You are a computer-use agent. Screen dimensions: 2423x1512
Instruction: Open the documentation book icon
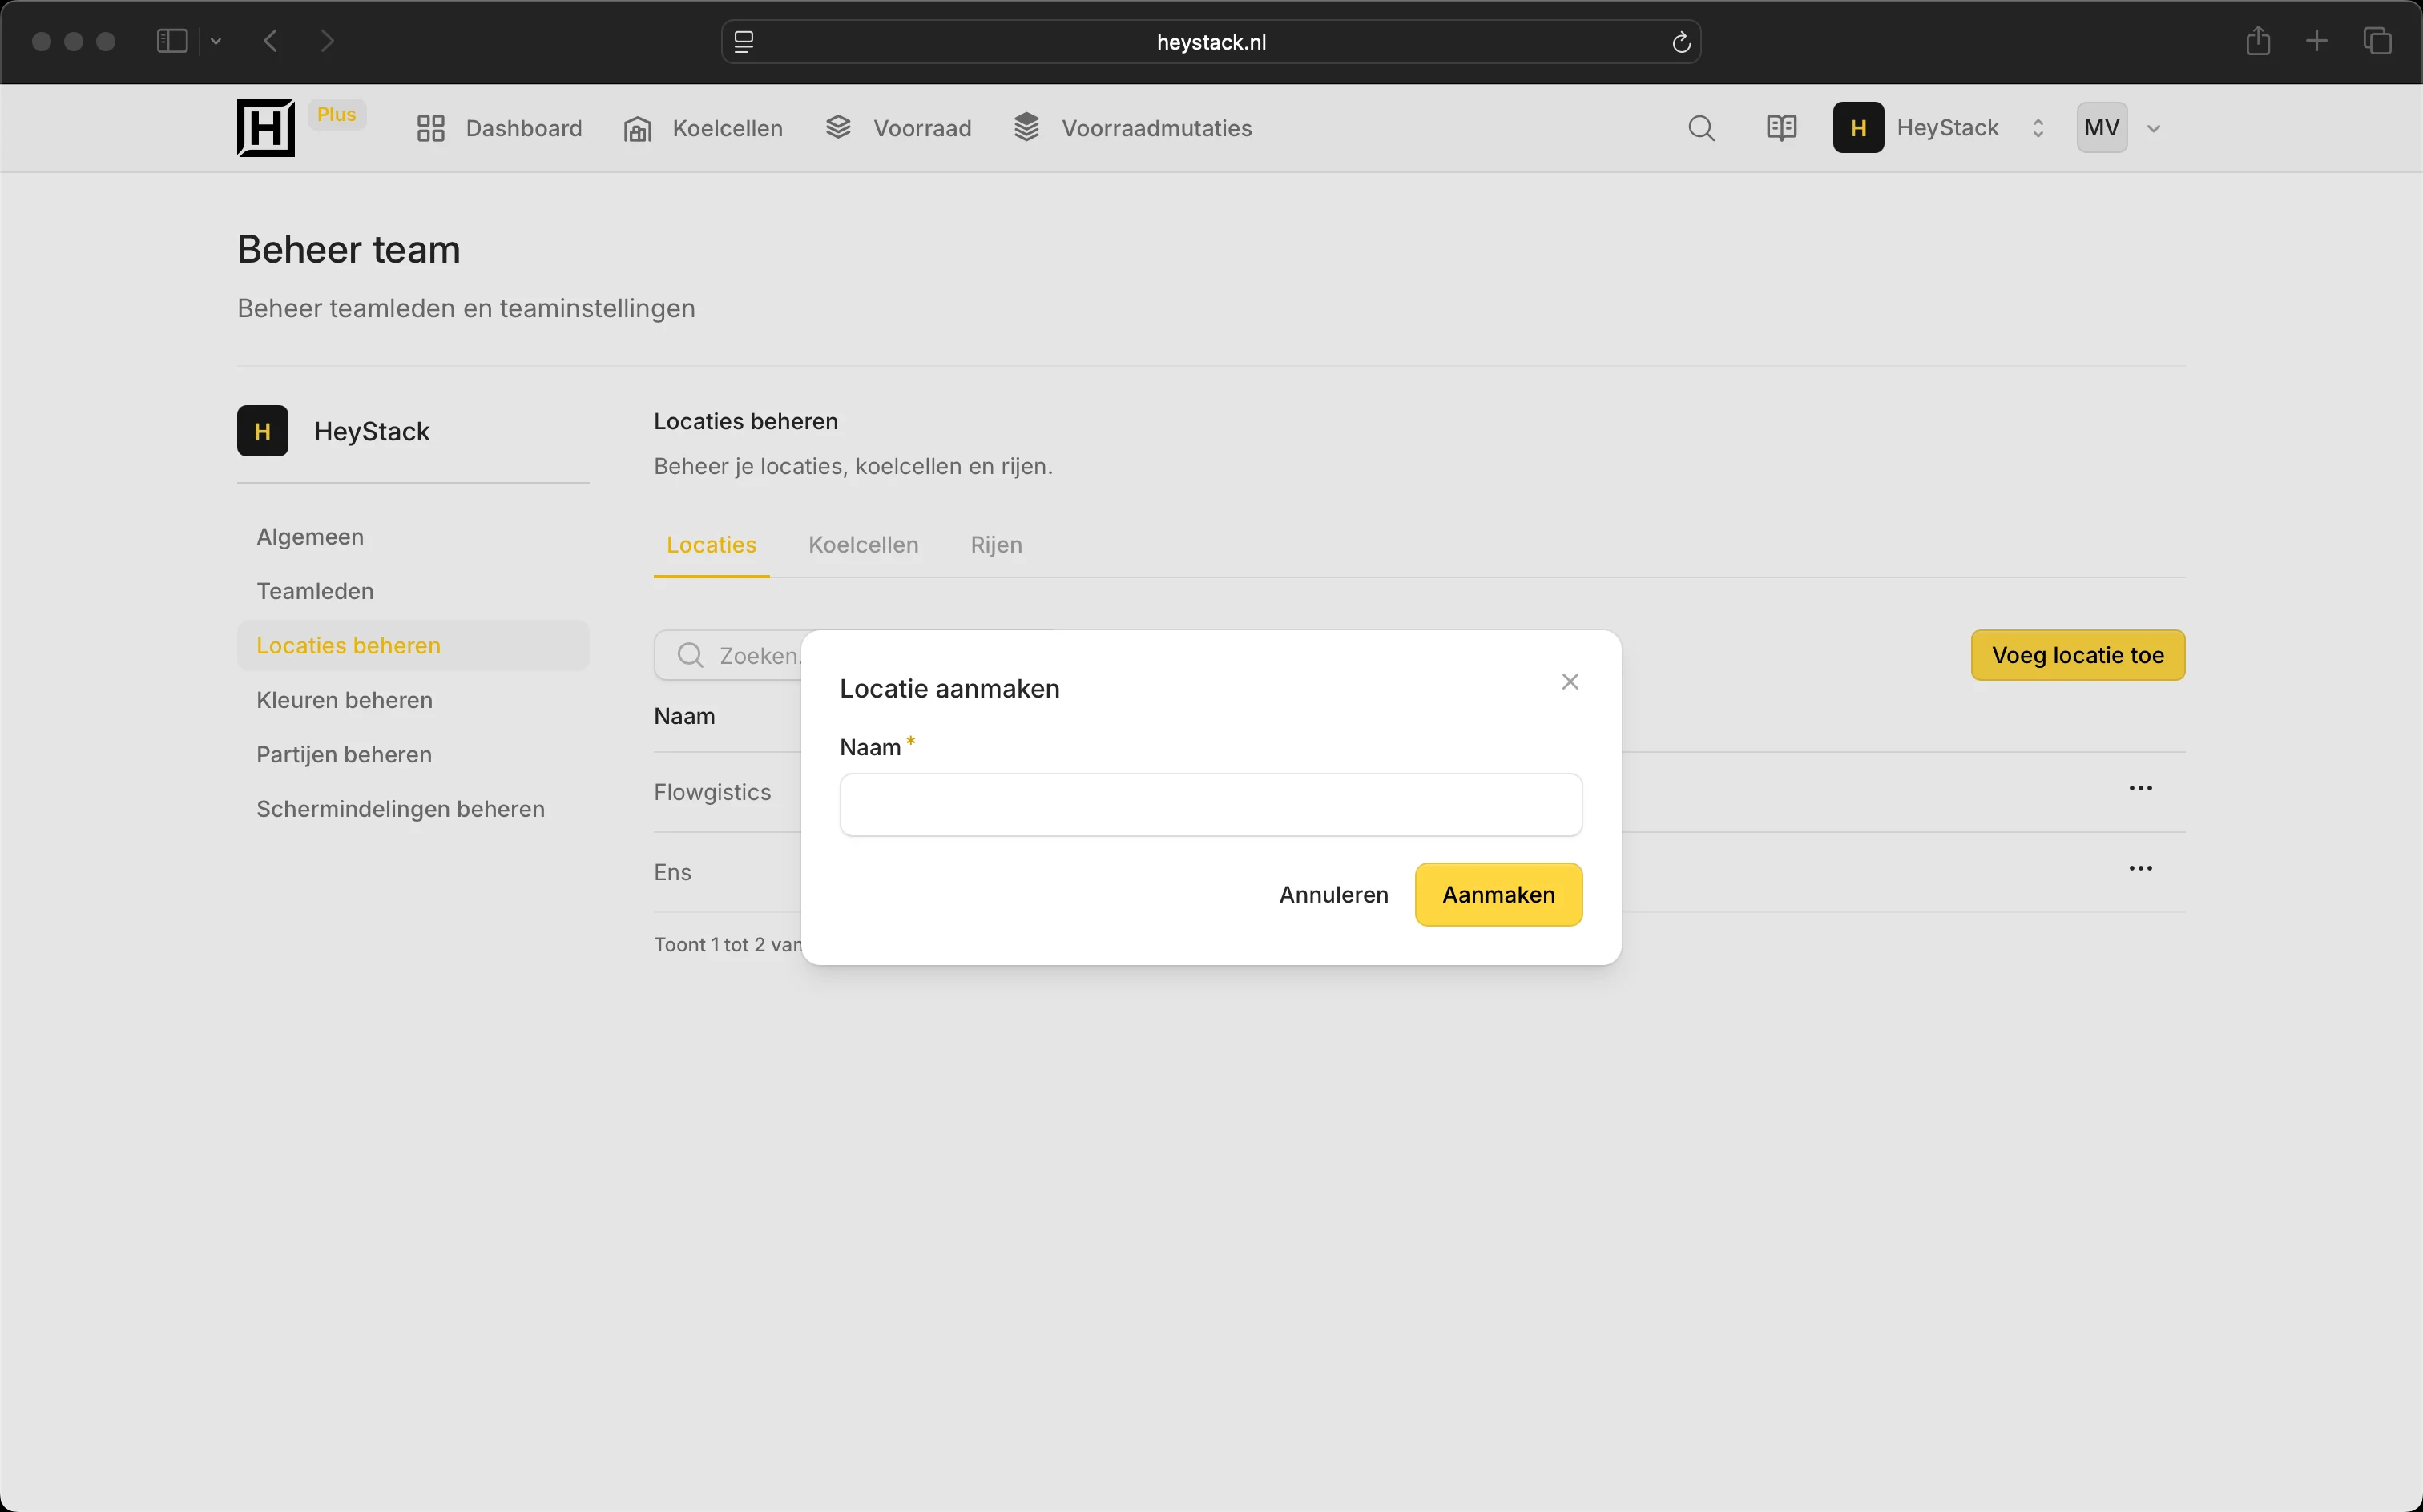pyautogui.click(x=1782, y=128)
